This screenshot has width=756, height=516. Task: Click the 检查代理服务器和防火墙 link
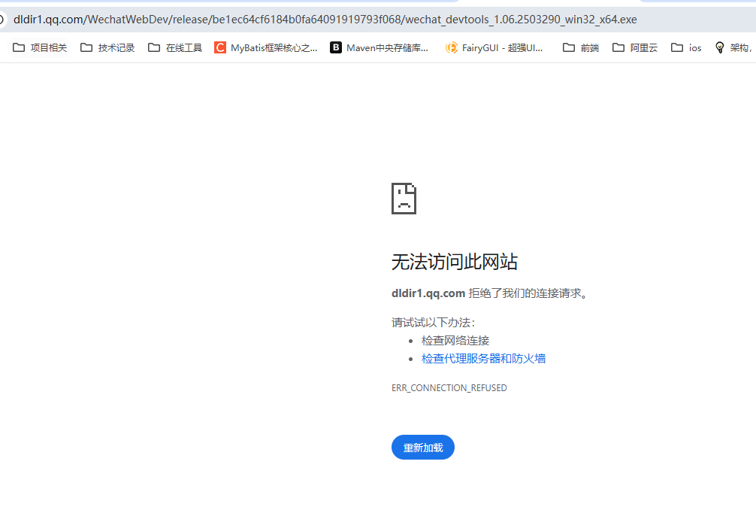pyautogui.click(x=484, y=359)
